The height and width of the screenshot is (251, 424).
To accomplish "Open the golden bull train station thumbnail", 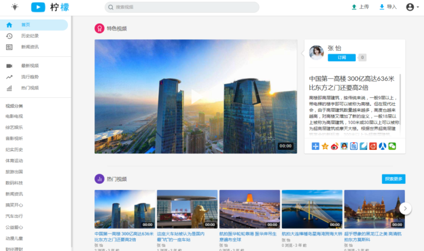I will pyautogui.click(x=187, y=209).
